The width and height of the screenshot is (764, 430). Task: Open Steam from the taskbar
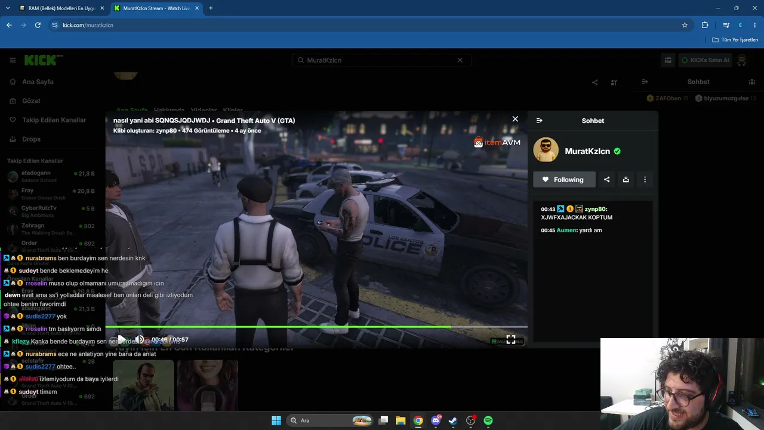[453, 420]
